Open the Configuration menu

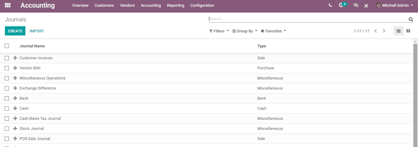pyautogui.click(x=202, y=5)
